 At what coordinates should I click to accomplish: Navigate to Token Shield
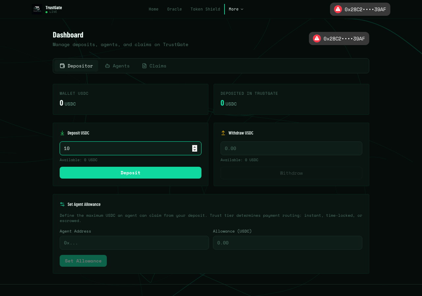(x=205, y=9)
